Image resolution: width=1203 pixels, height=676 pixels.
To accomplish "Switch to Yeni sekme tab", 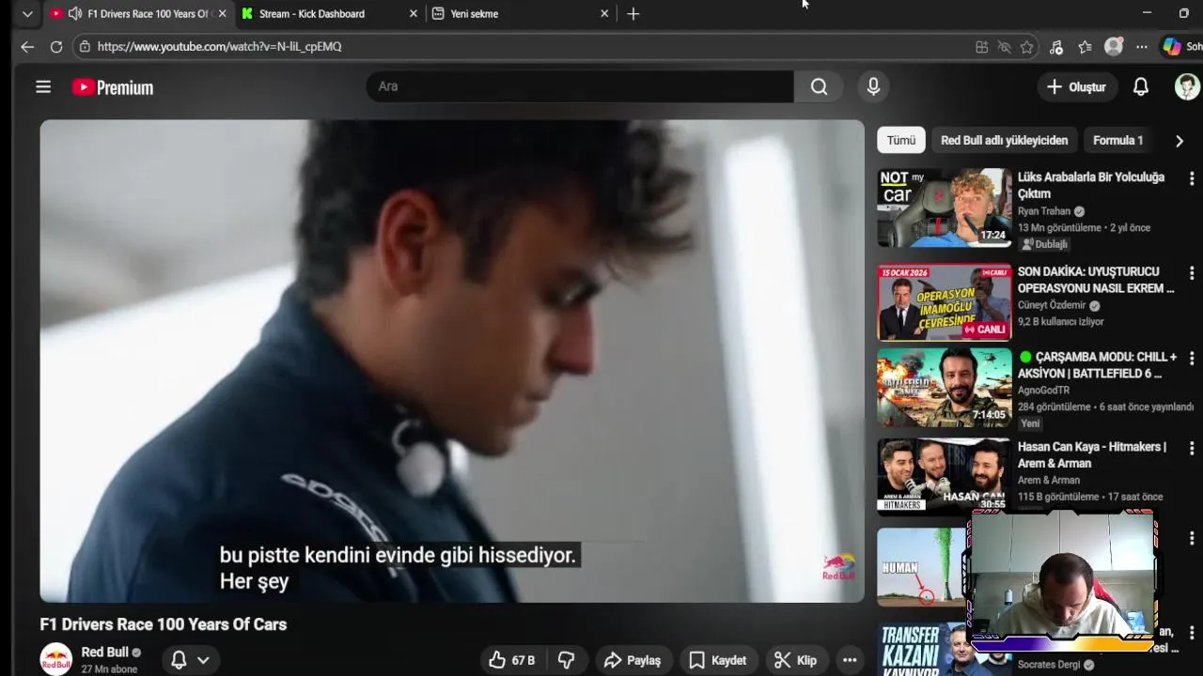I will (x=520, y=13).
